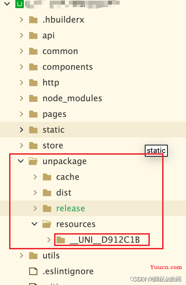Click the release folder icon
The width and height of the screenshot is (186, 285).
coord(47,208)
